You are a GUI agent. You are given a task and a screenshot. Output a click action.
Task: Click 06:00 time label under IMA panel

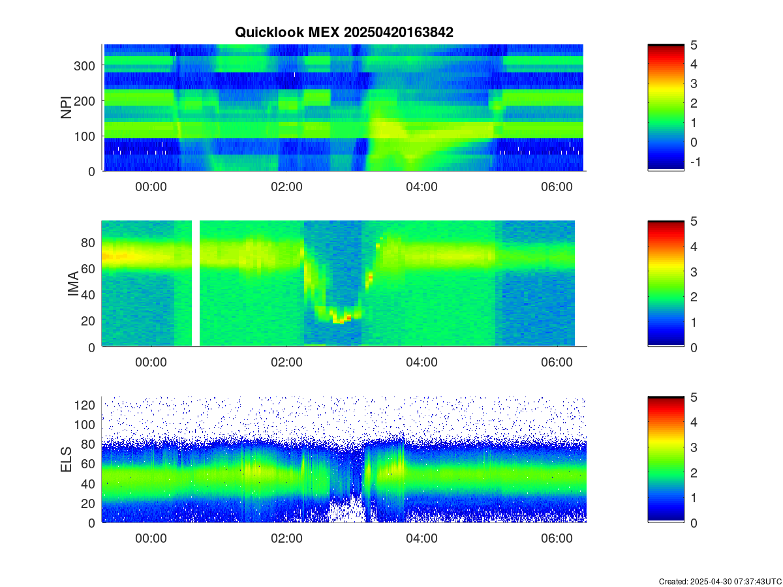pyautogui.click(x=557, y=363)
